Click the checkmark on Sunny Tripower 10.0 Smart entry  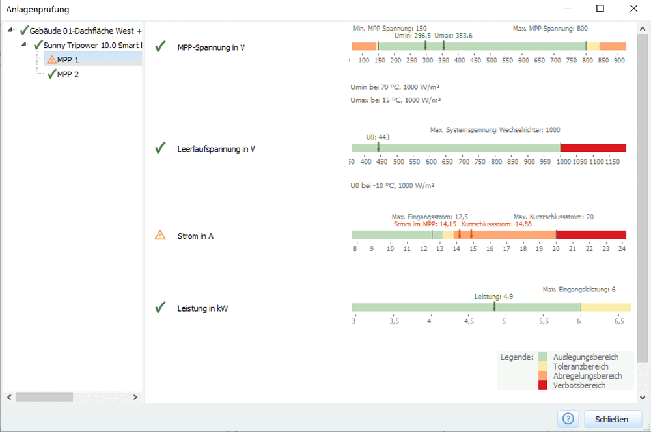coord(36,45)
